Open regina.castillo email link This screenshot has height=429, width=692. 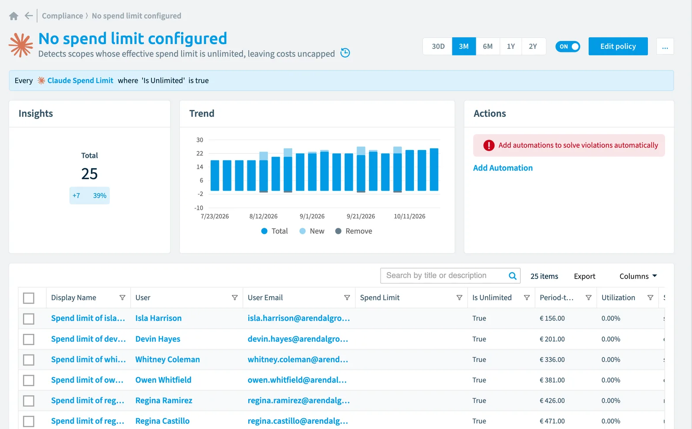coord(298,421)
